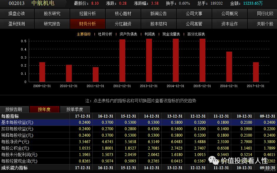Open 盈利预测 tab
The height and width of the screenshot is (173, 277).
tap(17, 24)
